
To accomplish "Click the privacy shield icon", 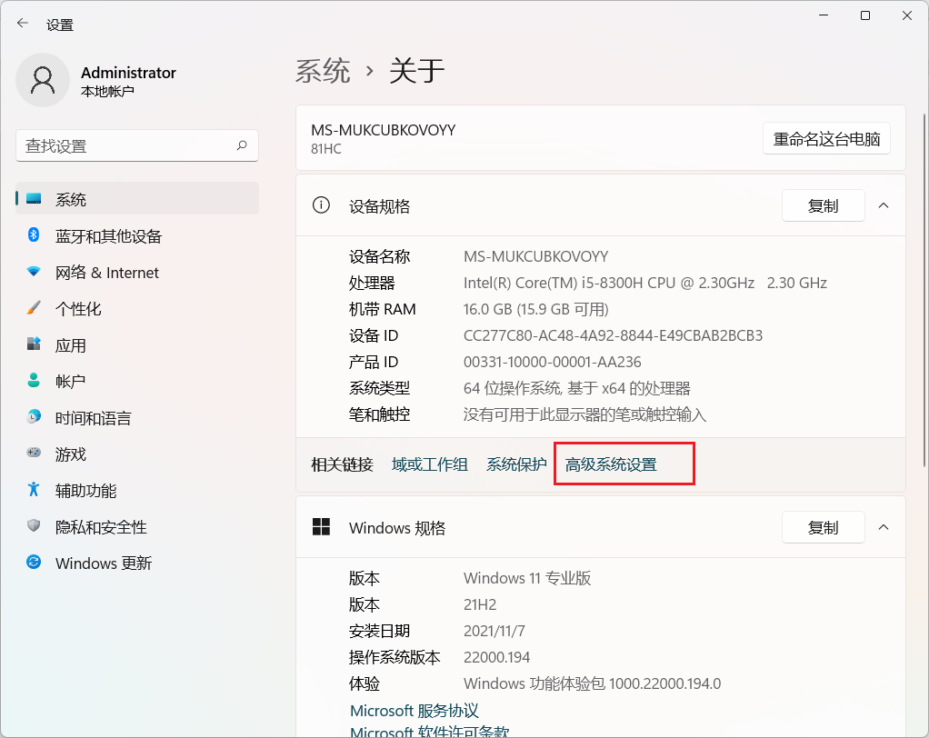I will tap(34, 525).
